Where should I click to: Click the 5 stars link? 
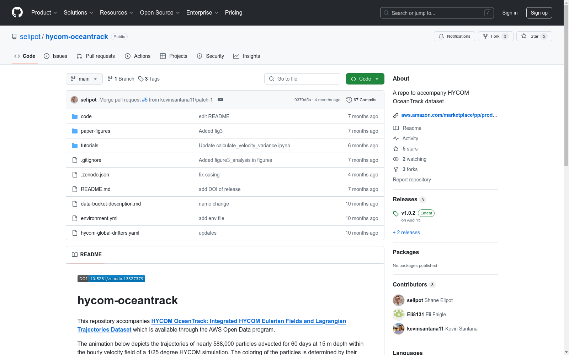coord(405,149)
